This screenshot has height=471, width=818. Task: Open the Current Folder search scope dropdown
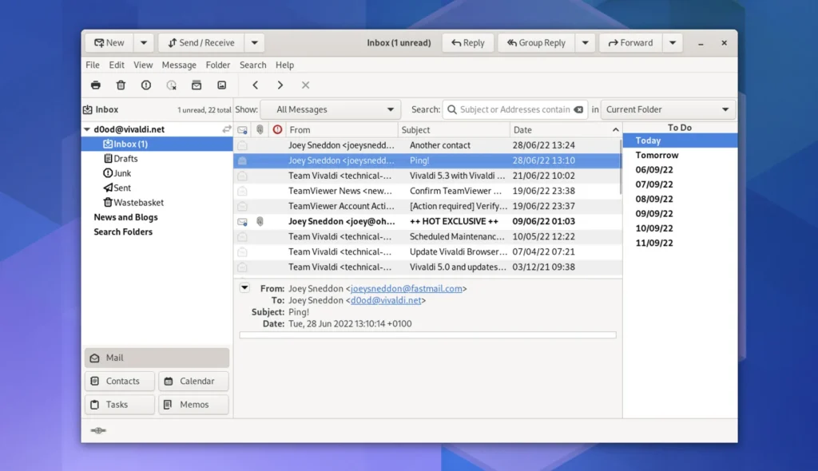[x=668, y=109]
